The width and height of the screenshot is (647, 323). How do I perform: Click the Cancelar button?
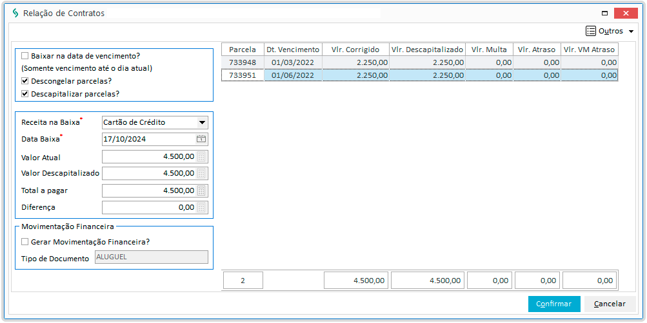(x=610, y=304)
